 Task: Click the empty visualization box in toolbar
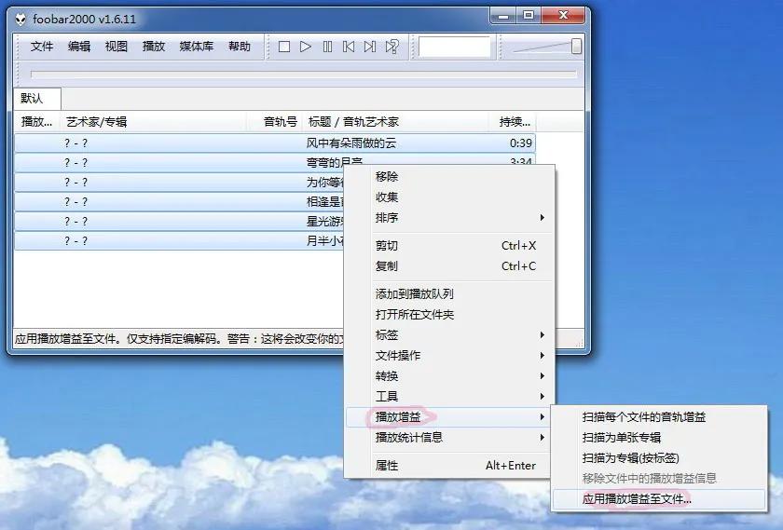pyautogui.click(x=455, y=47)
